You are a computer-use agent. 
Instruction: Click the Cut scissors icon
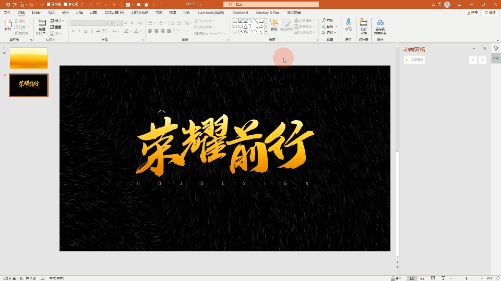[x=16, y=21]
